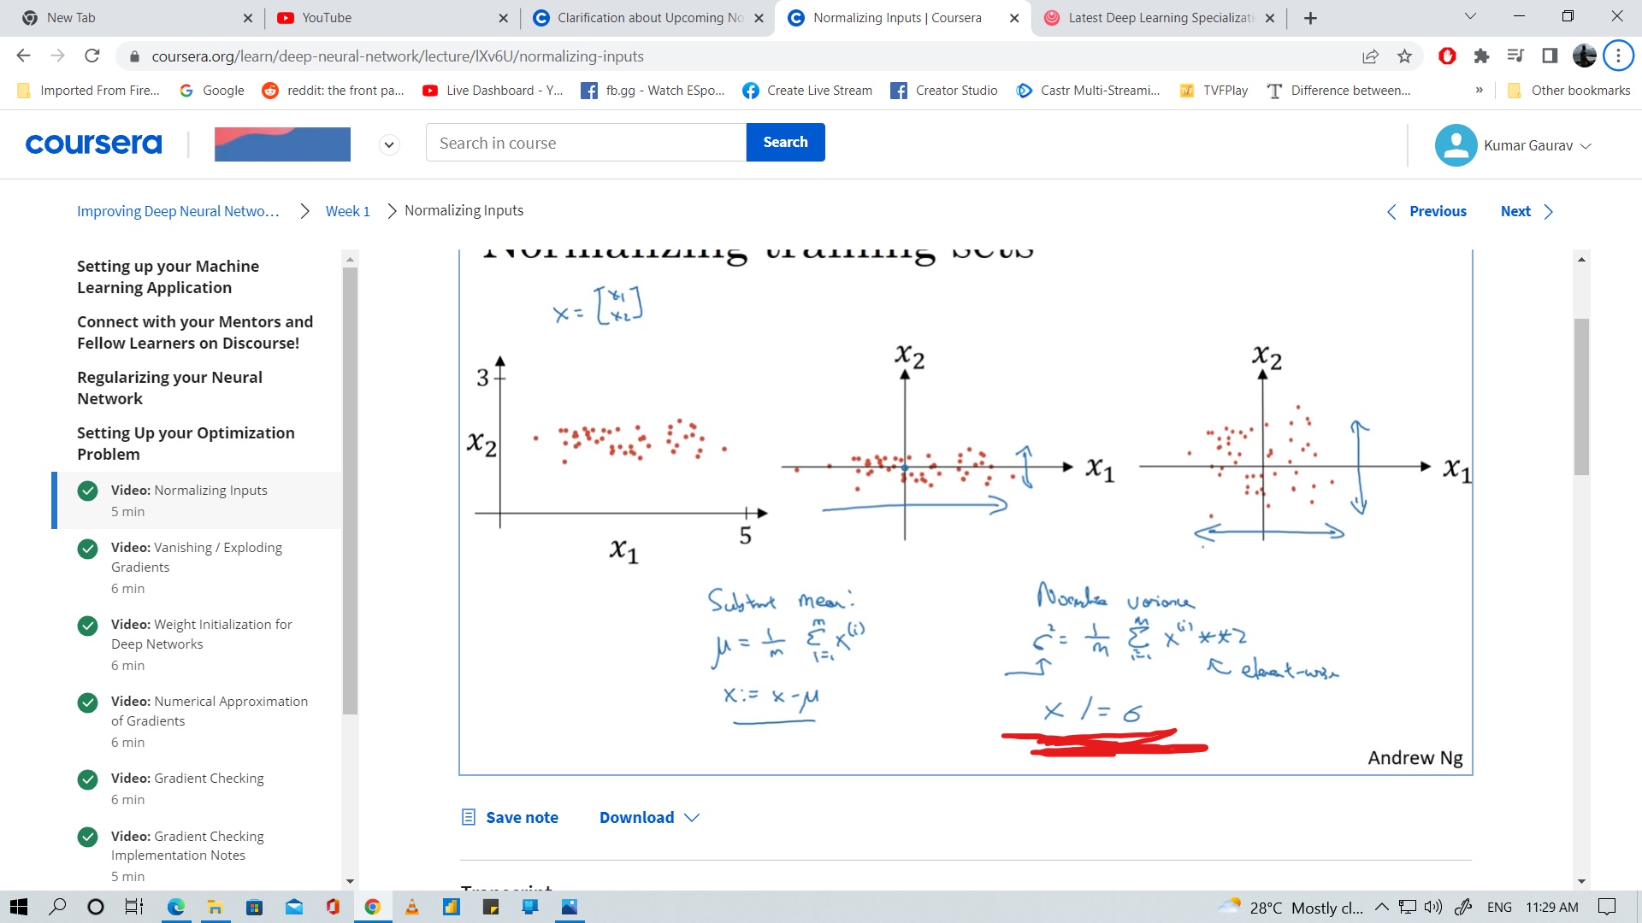Click the bookmark star icon in address bar

click(1404, 56)
